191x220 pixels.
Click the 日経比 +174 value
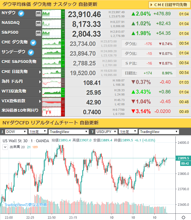coord(148,73)
